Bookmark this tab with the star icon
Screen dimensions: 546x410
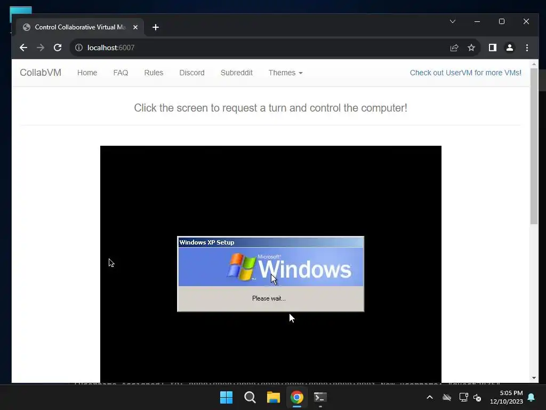(471, 48)
